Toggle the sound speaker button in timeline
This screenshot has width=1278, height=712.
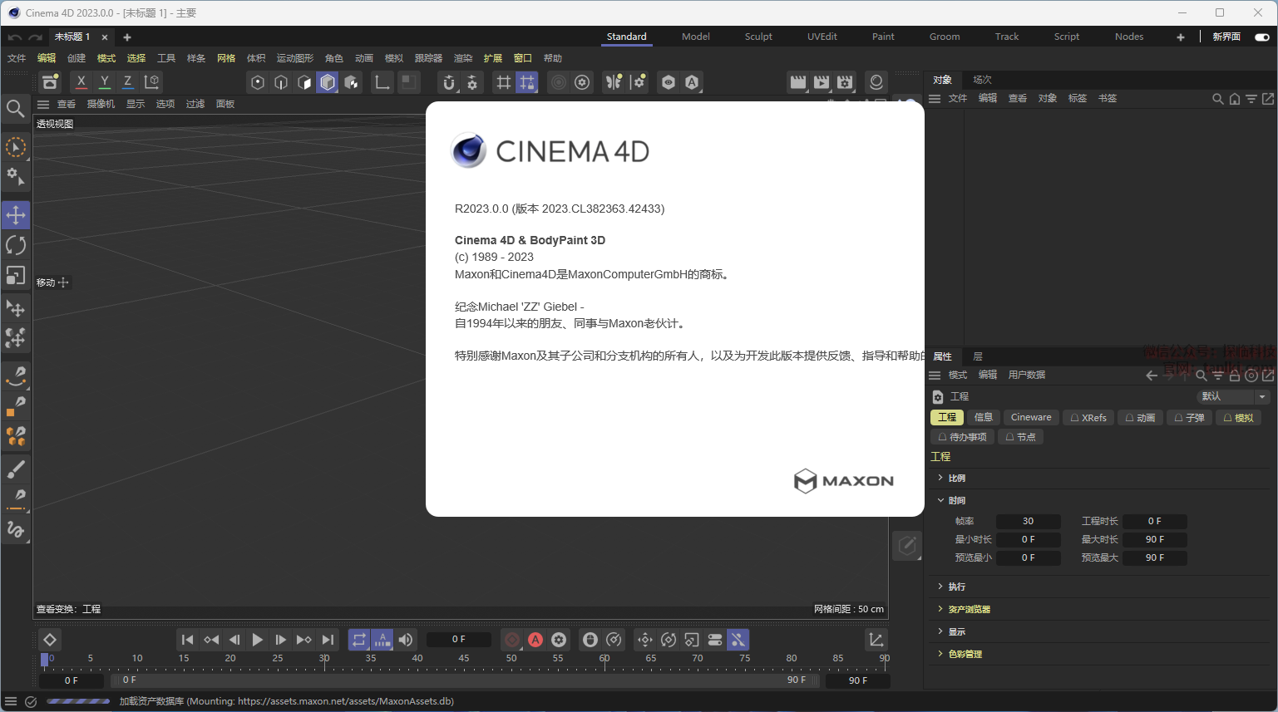(x=406, y=640)
